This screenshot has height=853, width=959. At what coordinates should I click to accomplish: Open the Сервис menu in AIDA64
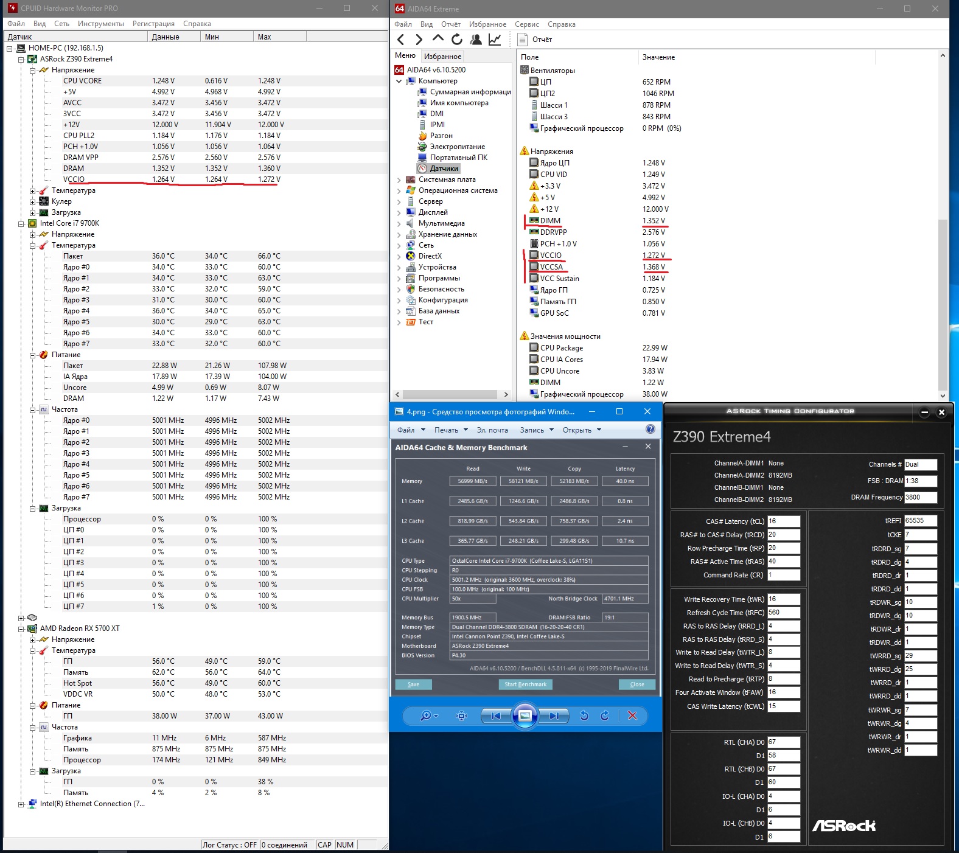(x=527, y=24)
